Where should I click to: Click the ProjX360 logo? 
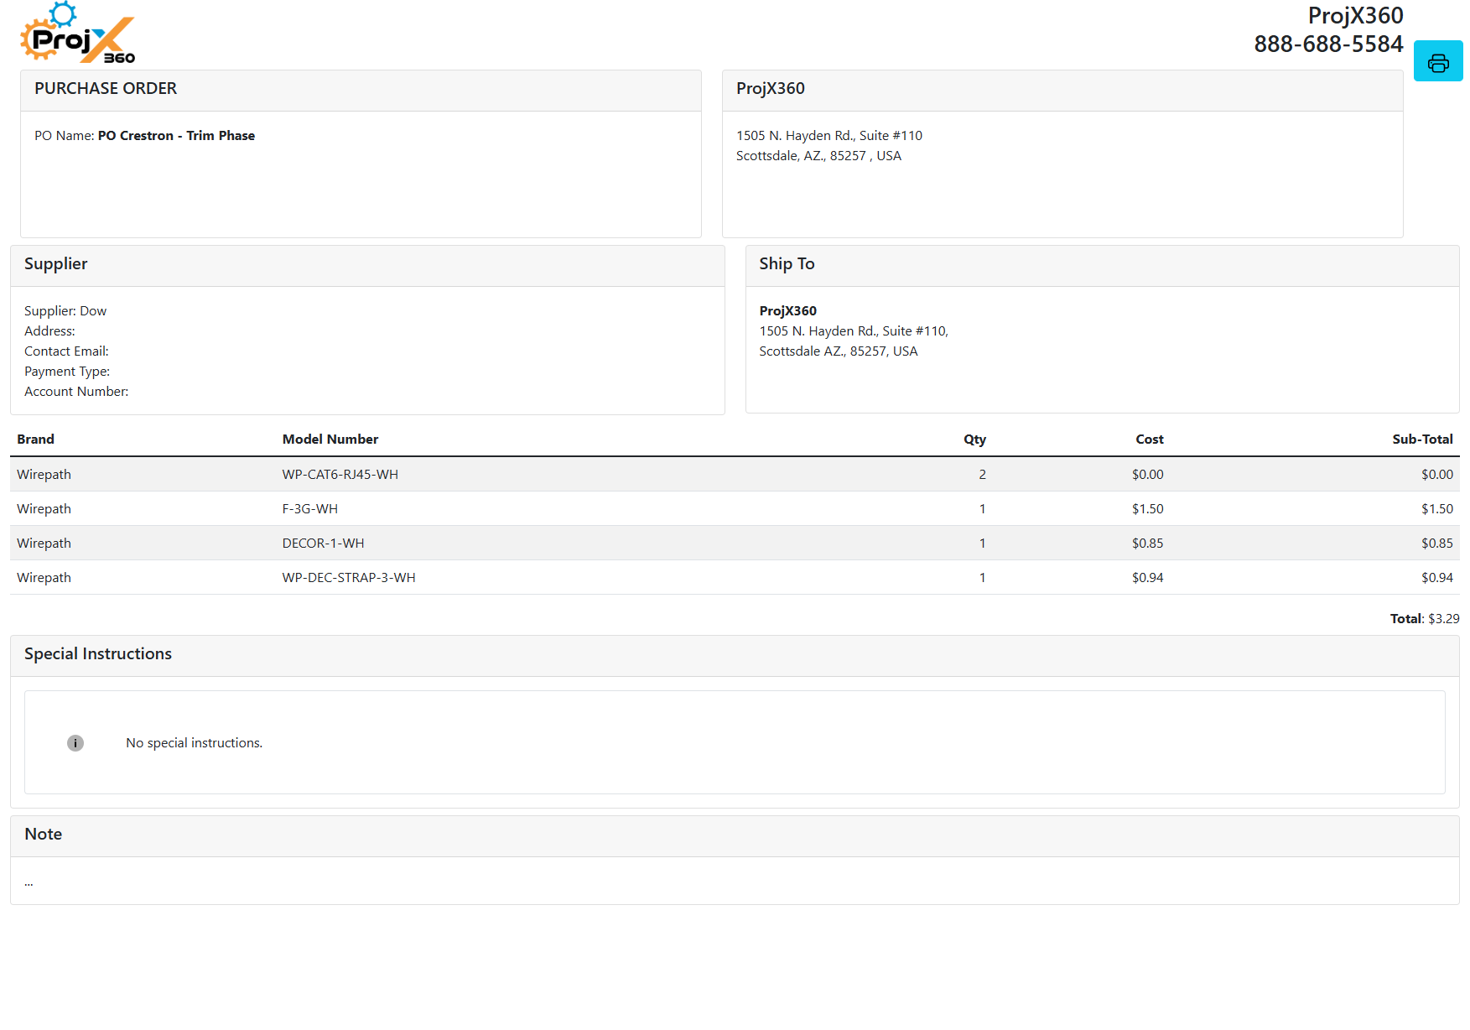(78, 33)
